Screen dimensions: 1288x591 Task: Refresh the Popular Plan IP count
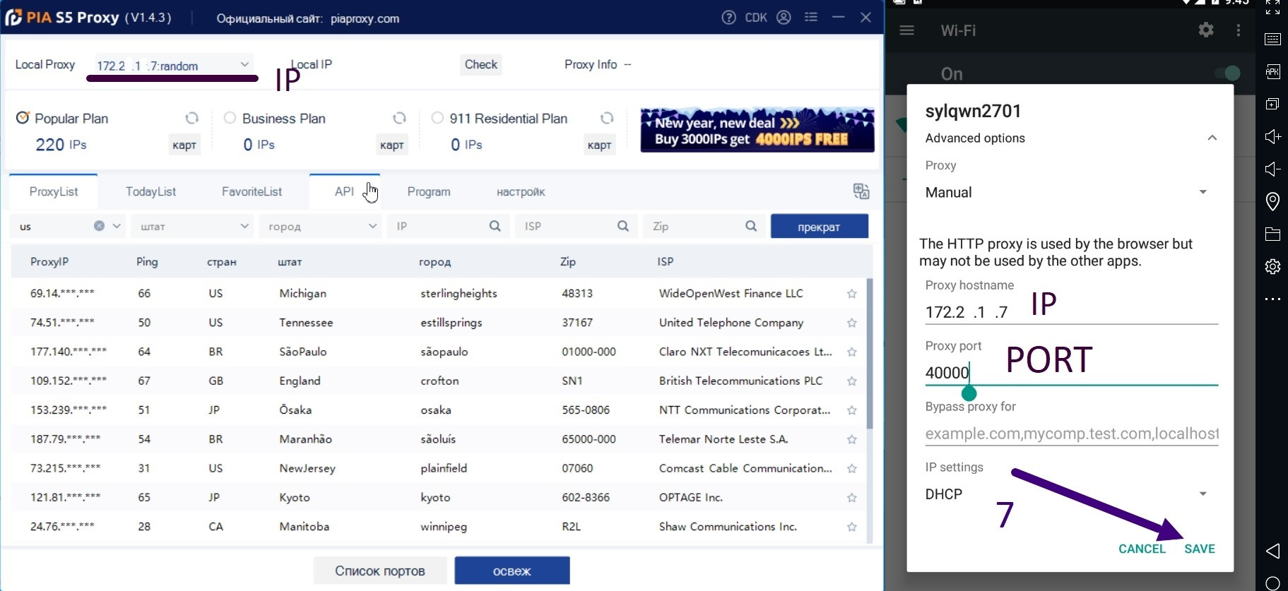pyautogui.click(x=191, y=118)
